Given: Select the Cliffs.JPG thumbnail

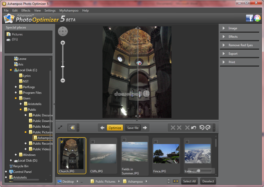Looking at the screenshot, I should coord(103,155).
